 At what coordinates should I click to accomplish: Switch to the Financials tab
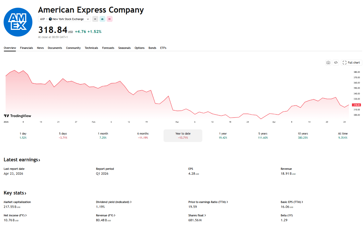point(26,48)
